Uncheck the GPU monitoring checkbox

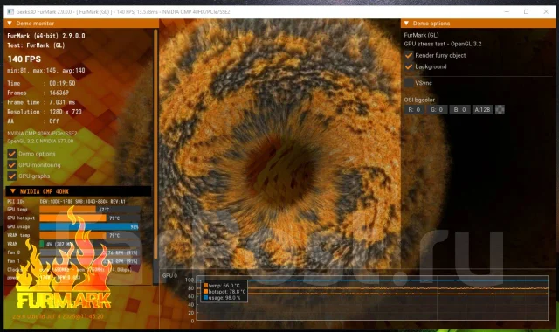pyautogui.click(x=11, y=165)
